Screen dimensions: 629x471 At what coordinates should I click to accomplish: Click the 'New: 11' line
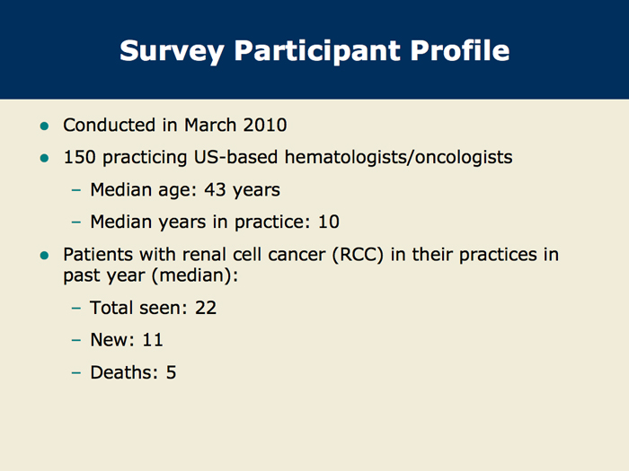127,340
